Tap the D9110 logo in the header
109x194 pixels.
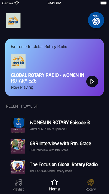(13, 20)
